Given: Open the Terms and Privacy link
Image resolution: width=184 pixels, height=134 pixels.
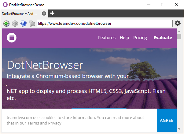Looking at the screenshot, I should tap(44, 123).
